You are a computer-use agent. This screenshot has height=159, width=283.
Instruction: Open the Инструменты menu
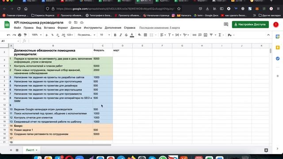[93, 28]
